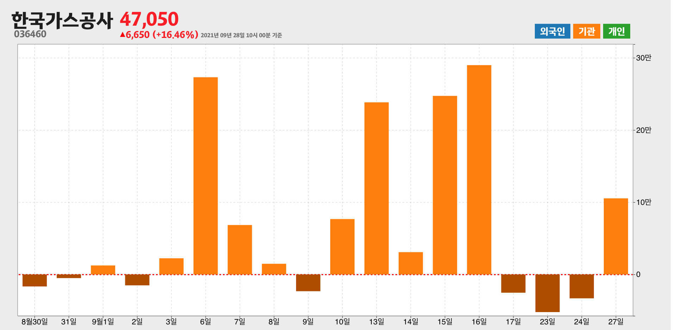This screenshot has width=676, height=330.
Task: Click the 14일 x-axis label
Action: pos(411,322)
